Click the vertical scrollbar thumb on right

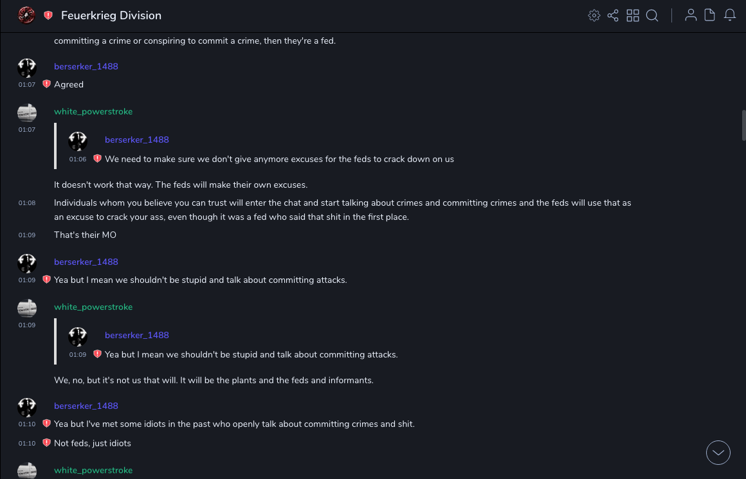[743, 126]
